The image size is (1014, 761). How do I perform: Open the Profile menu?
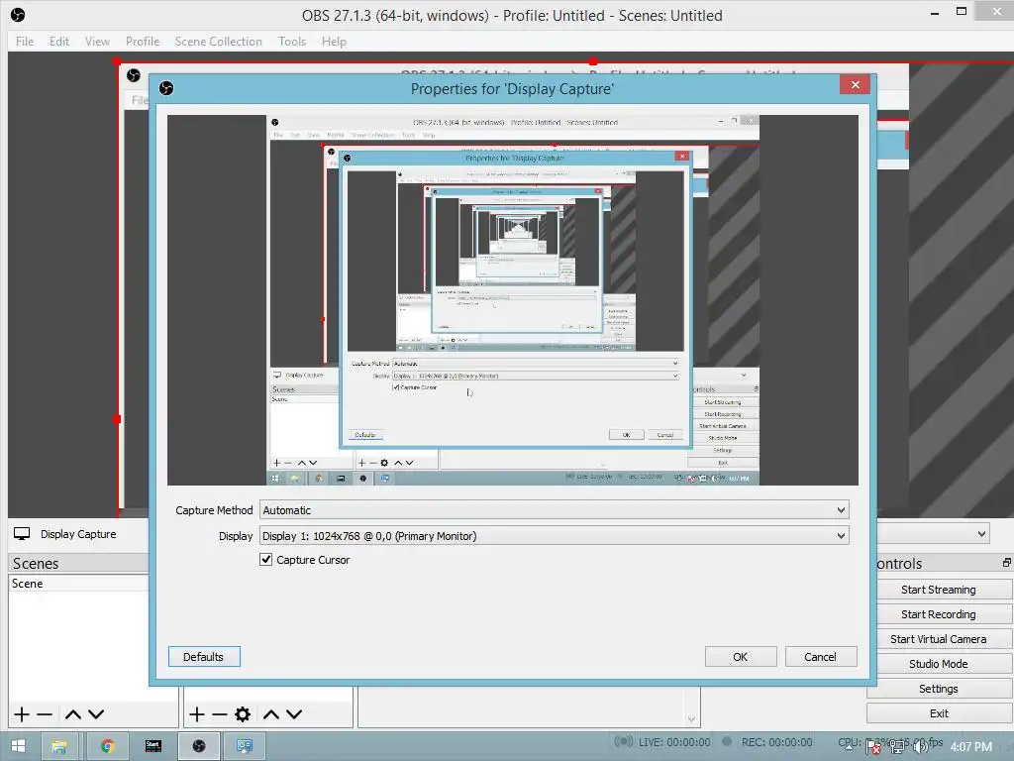coord(143,42)
